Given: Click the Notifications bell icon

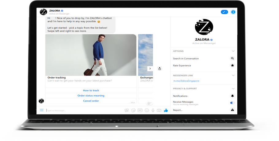Looking at the screenshot, I should pyautogui.click(x=232, y=96).
